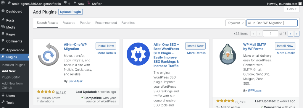Open the ServMask author link

click(75, 81)
